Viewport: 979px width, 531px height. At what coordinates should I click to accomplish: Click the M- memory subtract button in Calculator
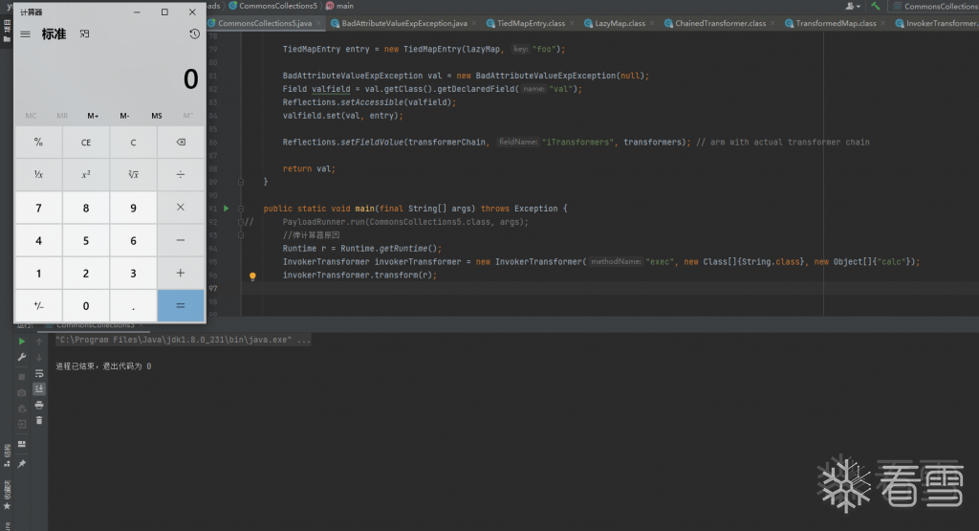click(x=125, y=116)
